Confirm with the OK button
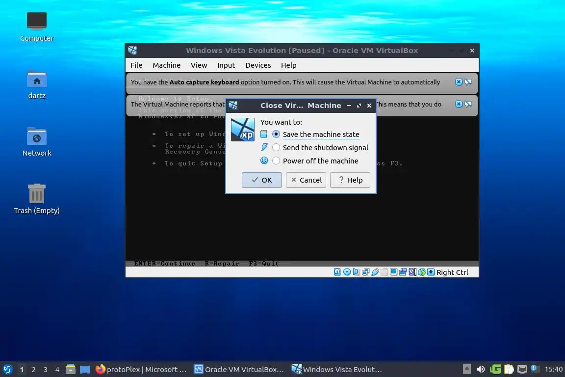The image size is (565, 377). pos(261,180)
